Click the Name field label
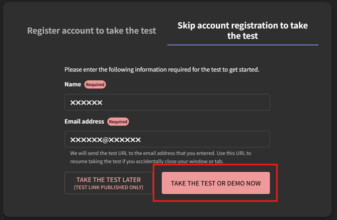Viewport: 337px width, 220px height. [72, 84]
